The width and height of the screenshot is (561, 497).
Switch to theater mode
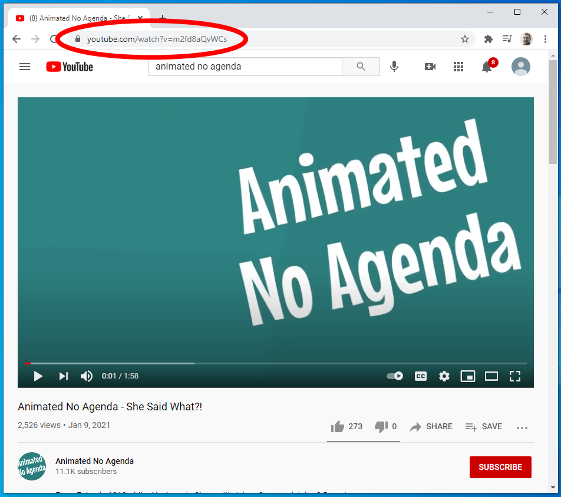click(491, 376)
